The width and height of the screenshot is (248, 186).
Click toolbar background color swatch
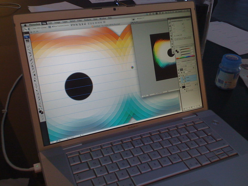[42, 113]
